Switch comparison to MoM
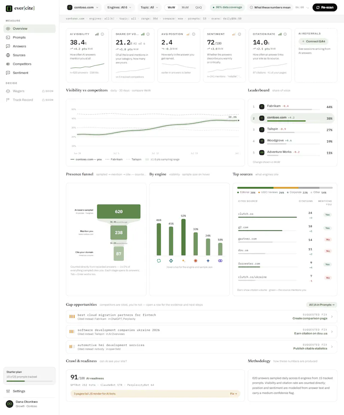The height and width of the screenshot is (415, 344). point(185,7)
